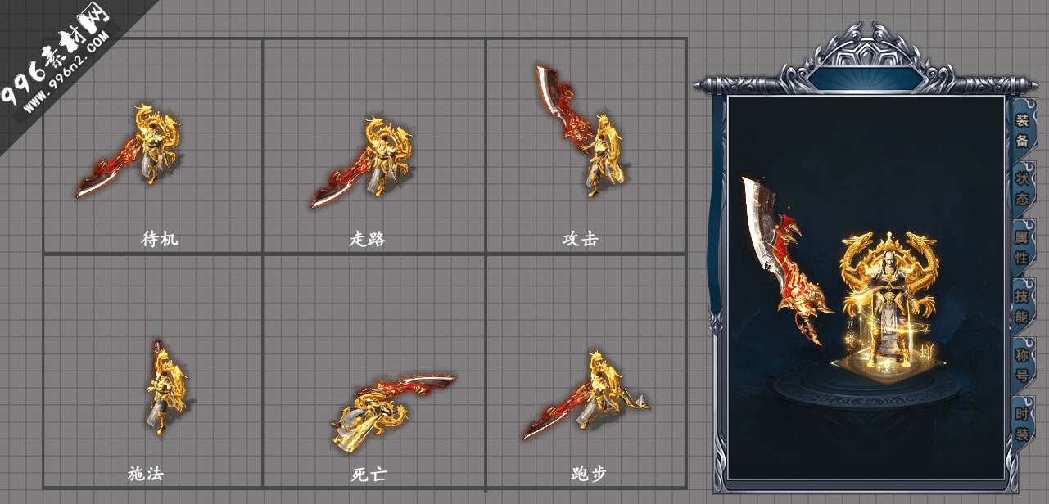This screenshot has height=504, width=1049.
Task: Click the stone pedestal under the character
Action: [867, 393]
